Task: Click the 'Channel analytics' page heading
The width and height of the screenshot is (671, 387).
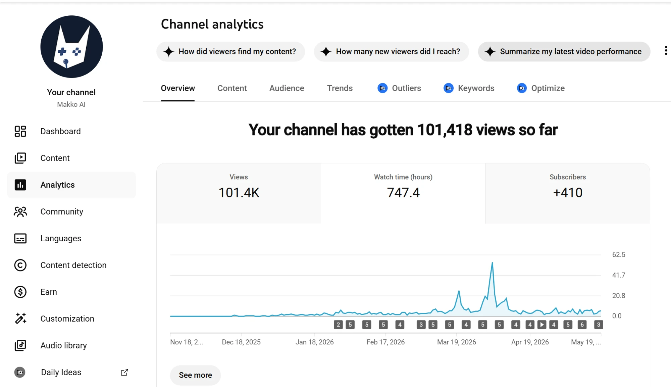Action: pyautogui.click(x=212, y=24)
